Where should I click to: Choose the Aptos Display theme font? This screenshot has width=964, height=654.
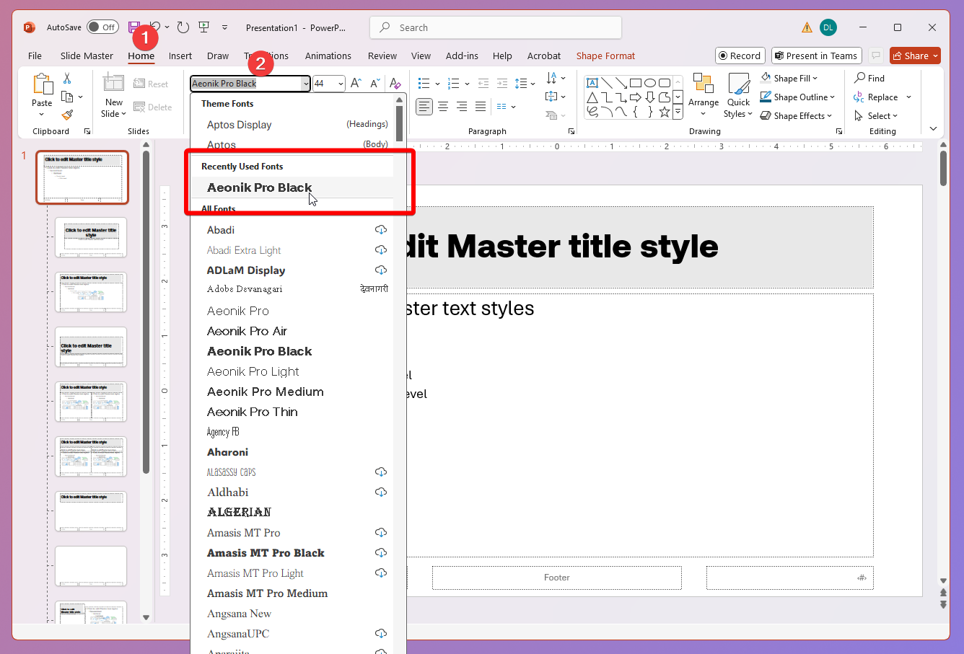tap(292, 125)
